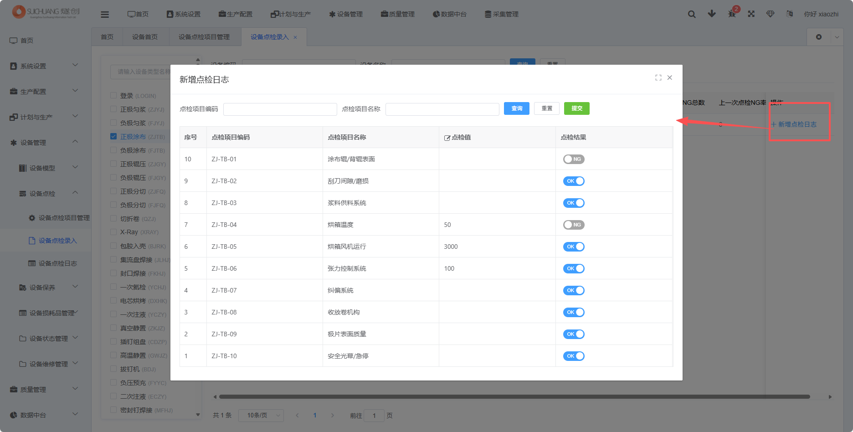Click the 设备点检日志 sidebar icon

tap(32, 263)
